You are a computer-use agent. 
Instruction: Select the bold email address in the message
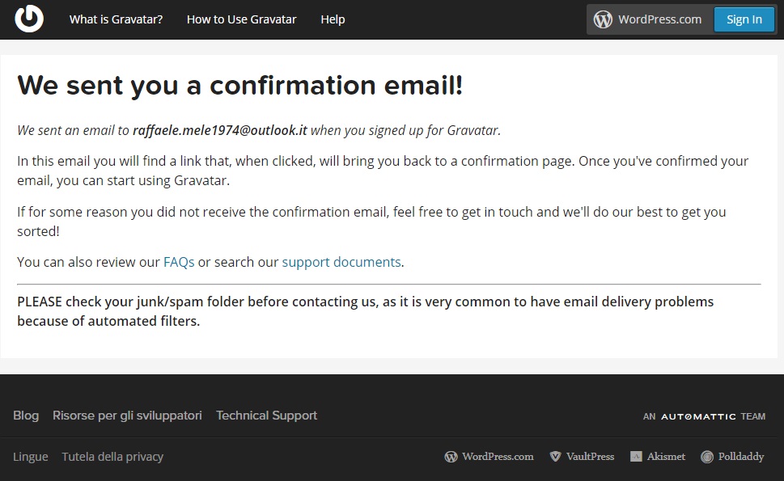coord(220,130)
